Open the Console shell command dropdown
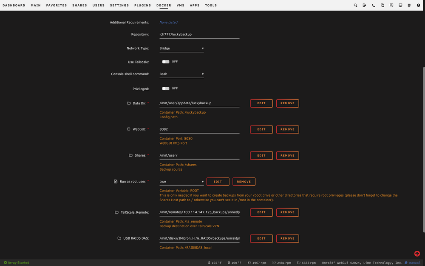 [181, 74]
